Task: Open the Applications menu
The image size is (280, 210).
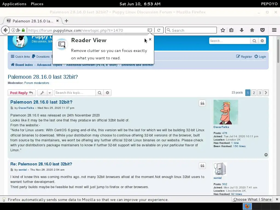Action: [14, 4]
